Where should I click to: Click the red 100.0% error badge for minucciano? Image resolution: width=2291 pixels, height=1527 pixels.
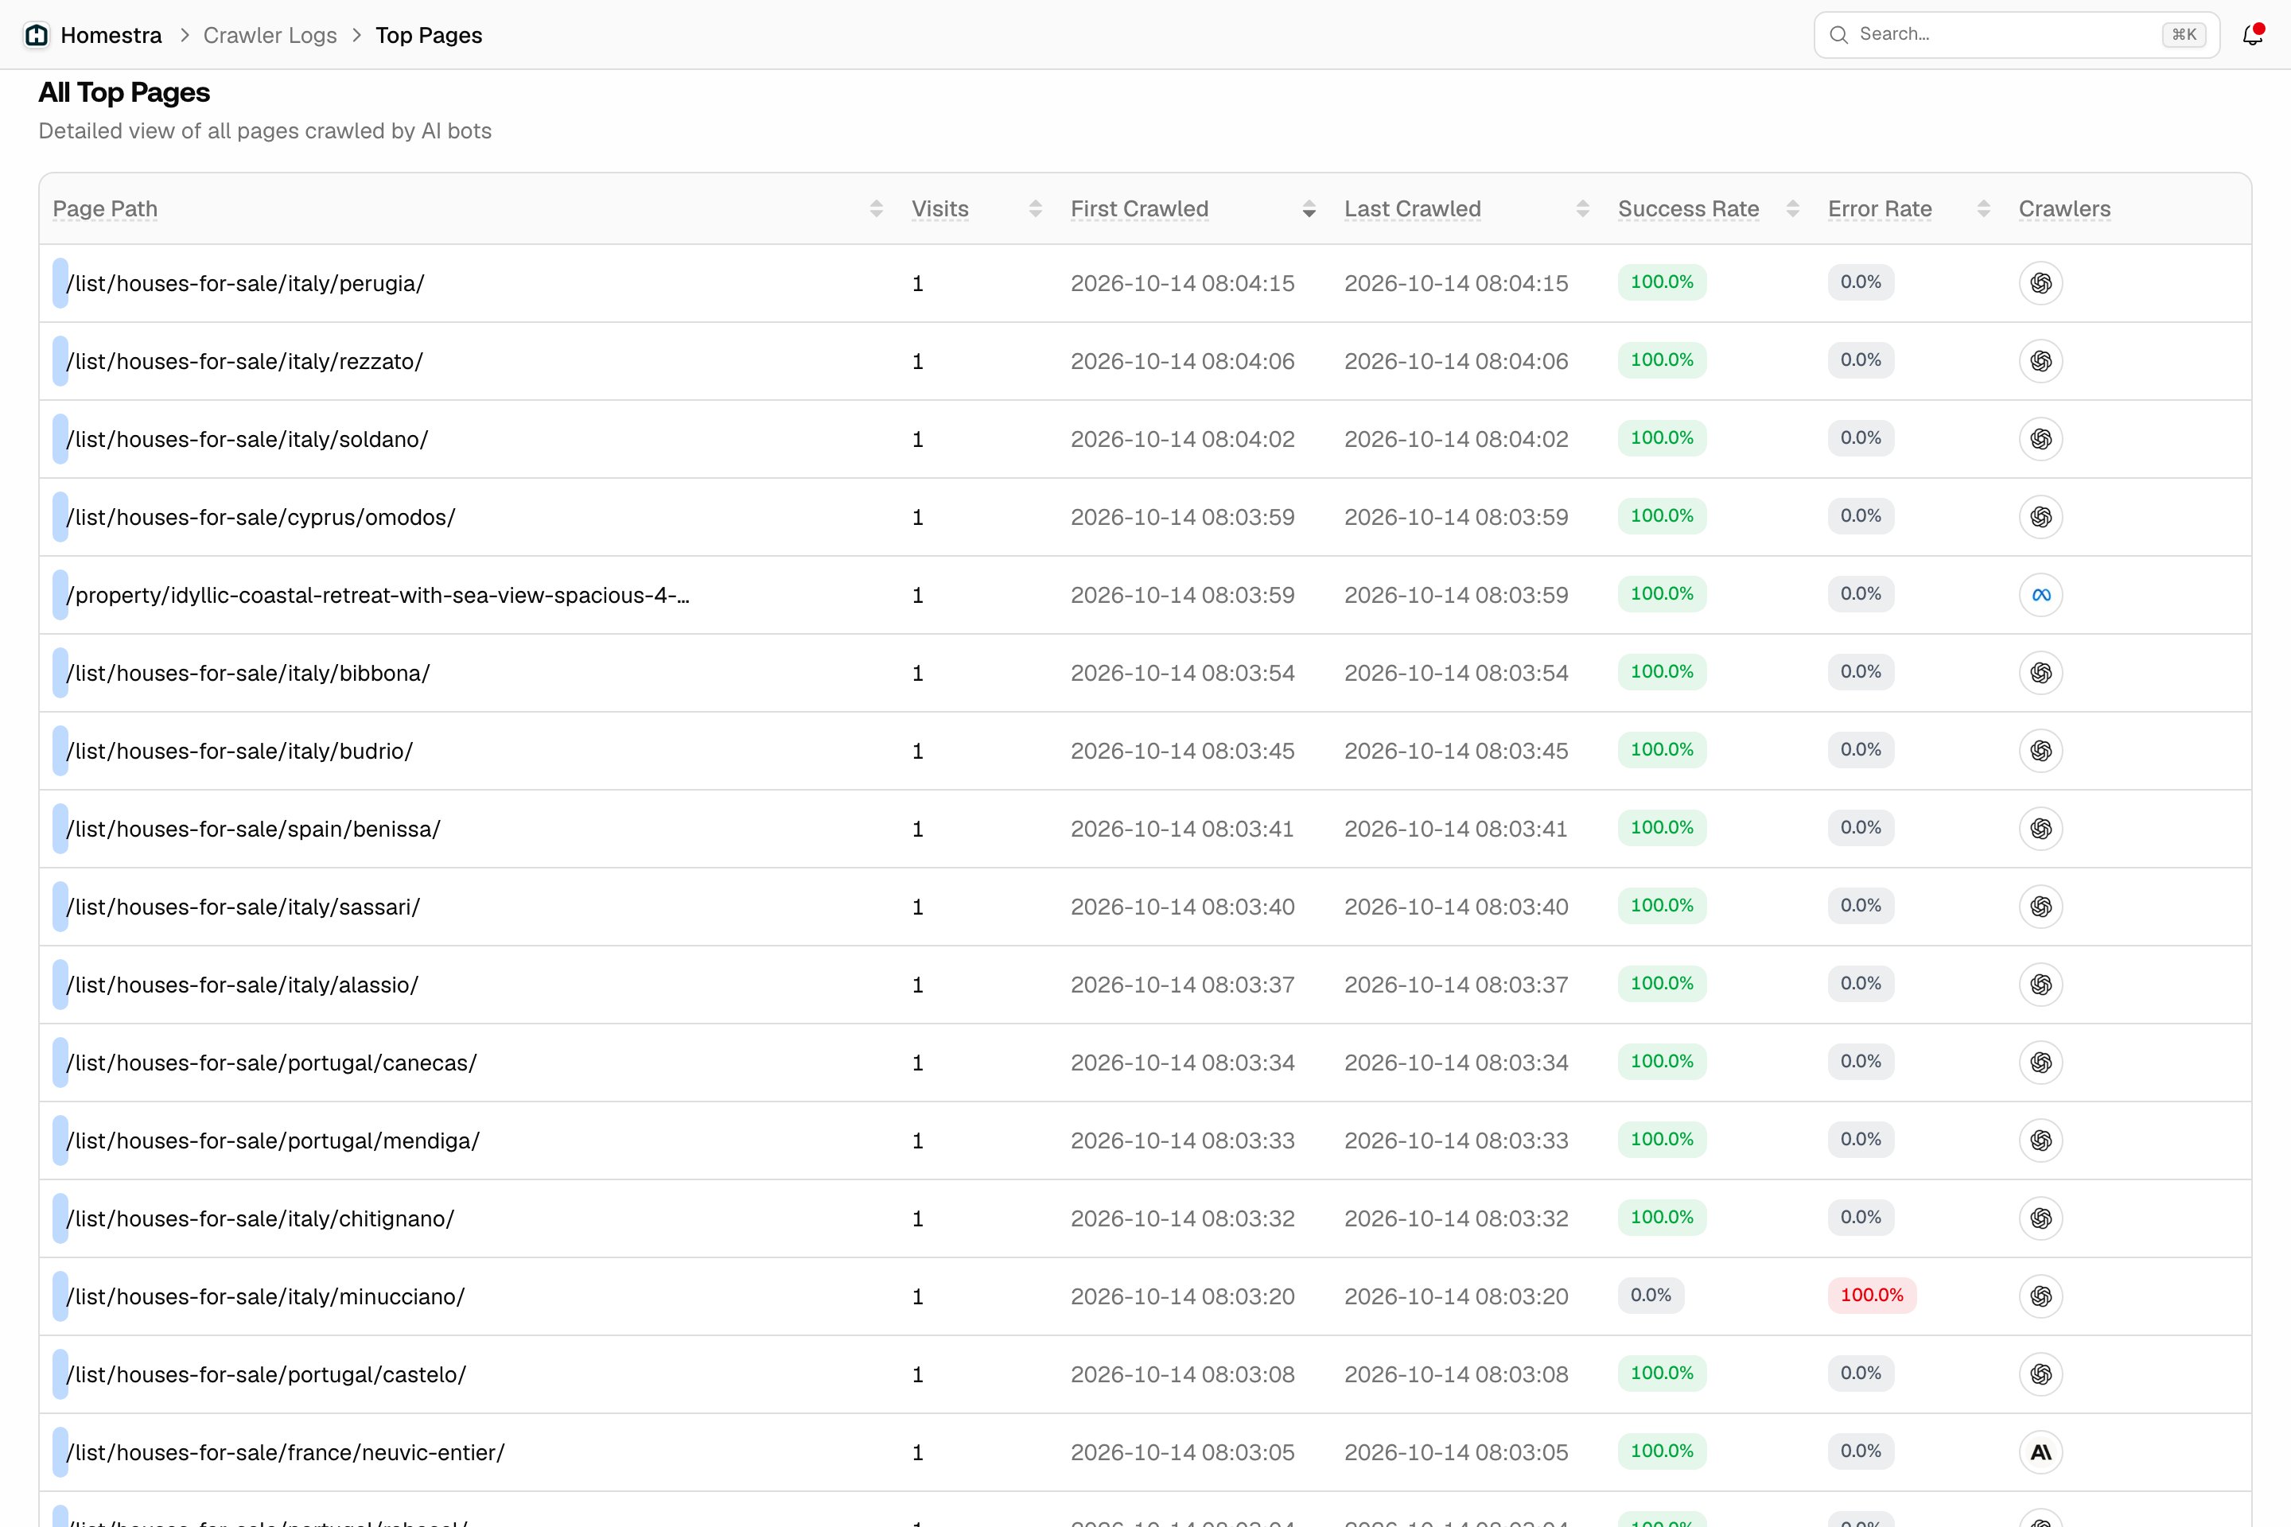[x=1871, y=1296]
